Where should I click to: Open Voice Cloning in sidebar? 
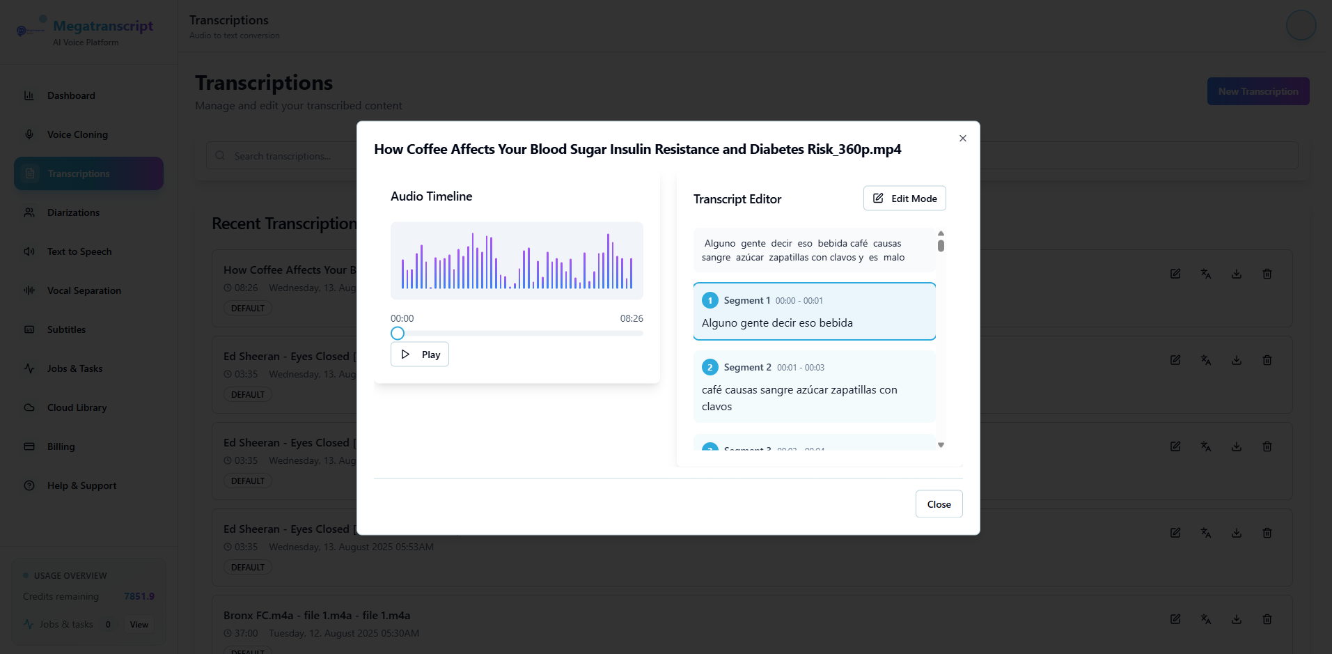[x=77, y=134]
